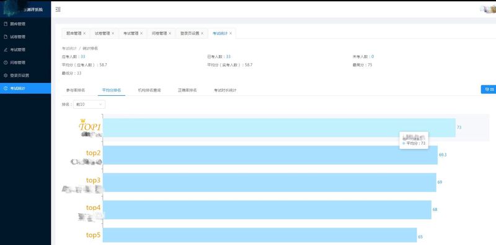This screenshot has height=245, width=496.
Task: Switch to the 问卷管理 page tab
Action: [159, 33]
